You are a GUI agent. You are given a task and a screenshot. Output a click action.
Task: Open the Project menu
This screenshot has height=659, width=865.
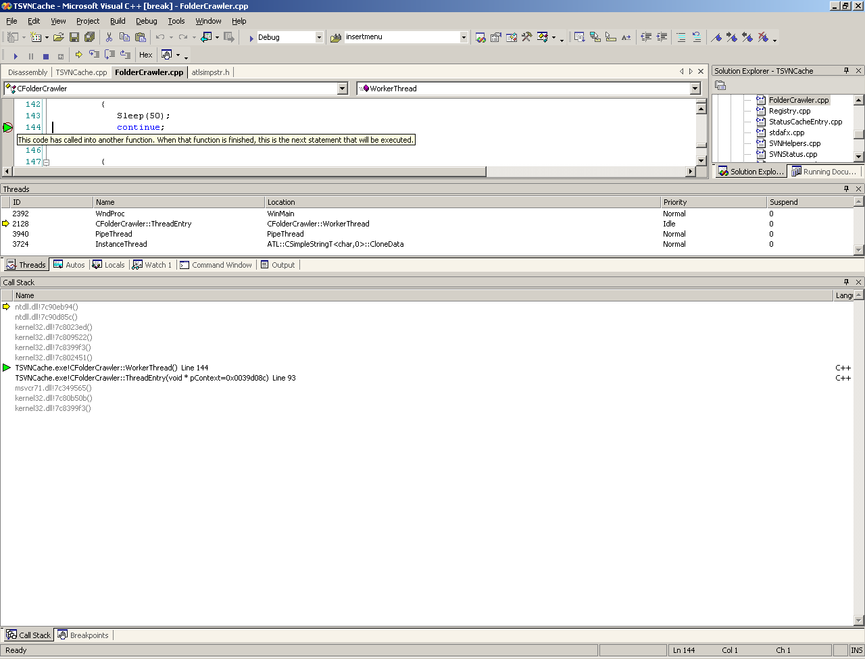[88, 21]
